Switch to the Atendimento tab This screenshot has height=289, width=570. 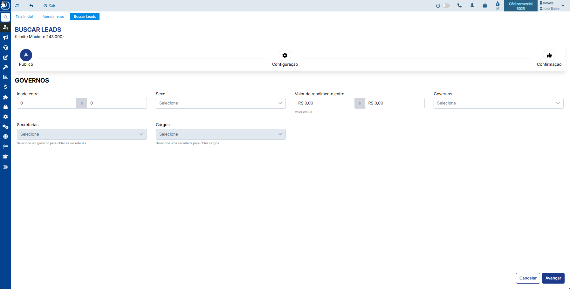coord(53,17)
